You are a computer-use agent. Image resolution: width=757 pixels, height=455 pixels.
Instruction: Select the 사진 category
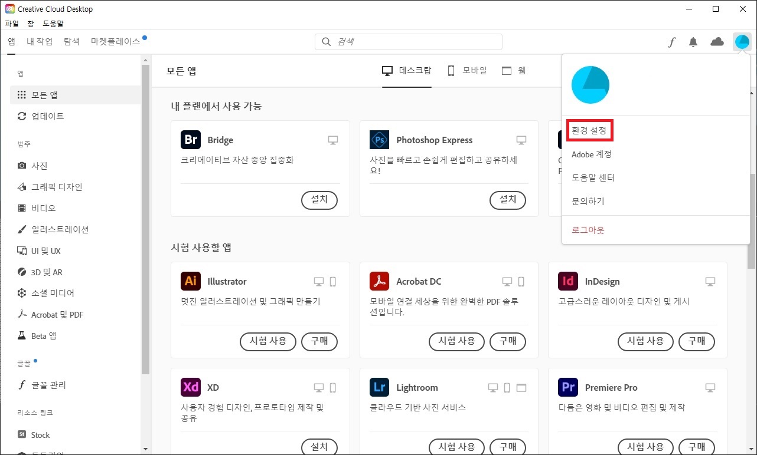pos(76,166)
